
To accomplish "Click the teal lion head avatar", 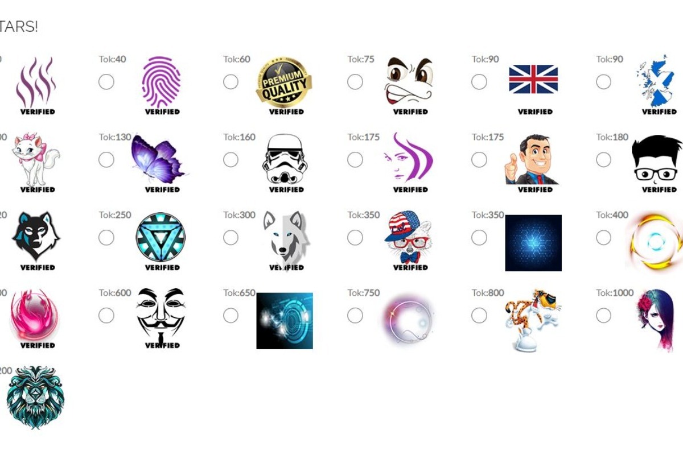I will pyautogui.click(x=35, y=397).
